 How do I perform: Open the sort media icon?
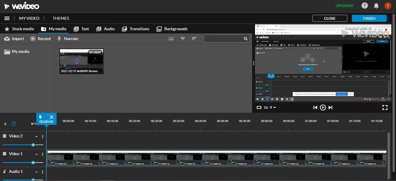(194, 39)
